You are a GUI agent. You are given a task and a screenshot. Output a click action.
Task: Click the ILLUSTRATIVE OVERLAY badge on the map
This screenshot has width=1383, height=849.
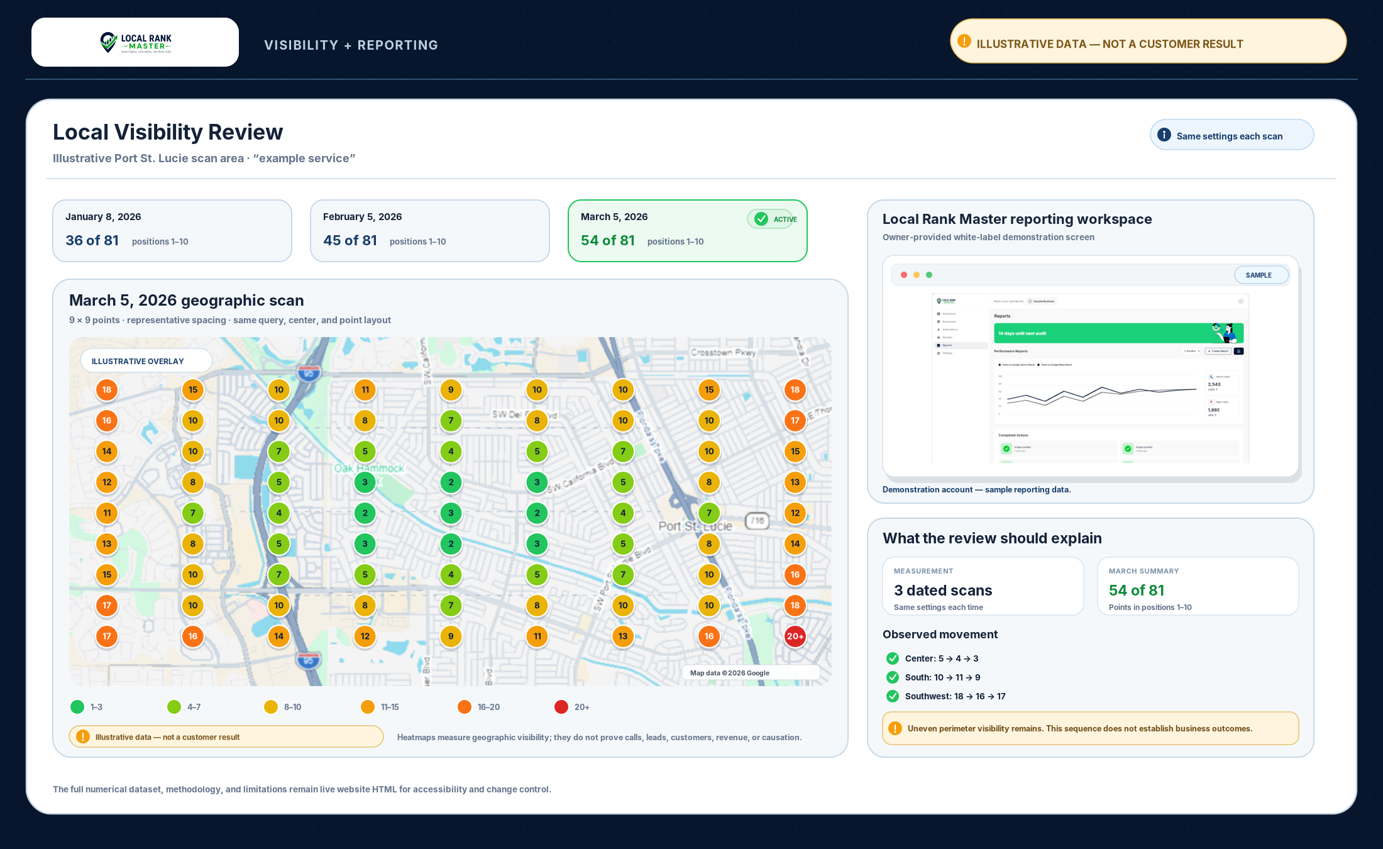pyautogui.click(x=146, y=360)
